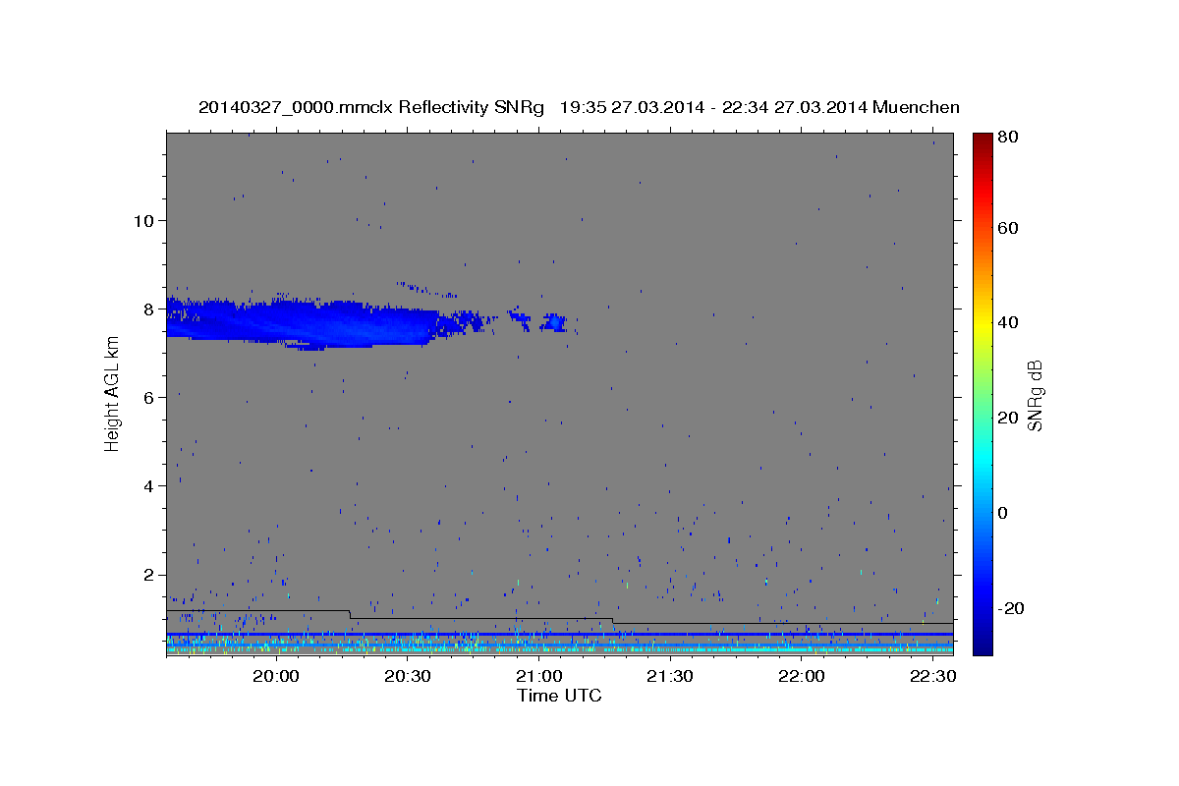Click the height tick label 6
Image resolution: width=1179 pixels, height=786 pixels.
click(x=148, y=397)
